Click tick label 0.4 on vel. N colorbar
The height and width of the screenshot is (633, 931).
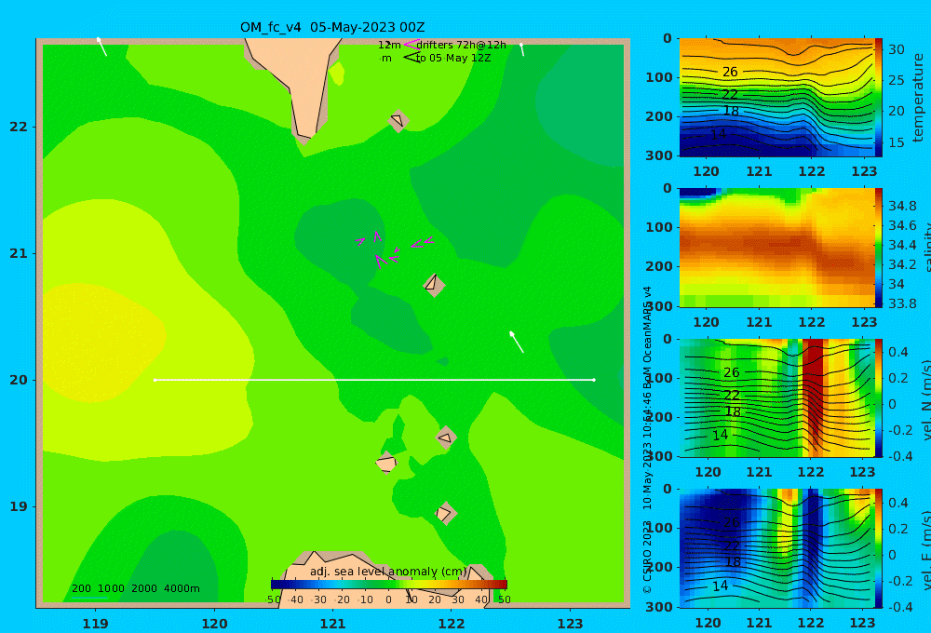[898, 352]
